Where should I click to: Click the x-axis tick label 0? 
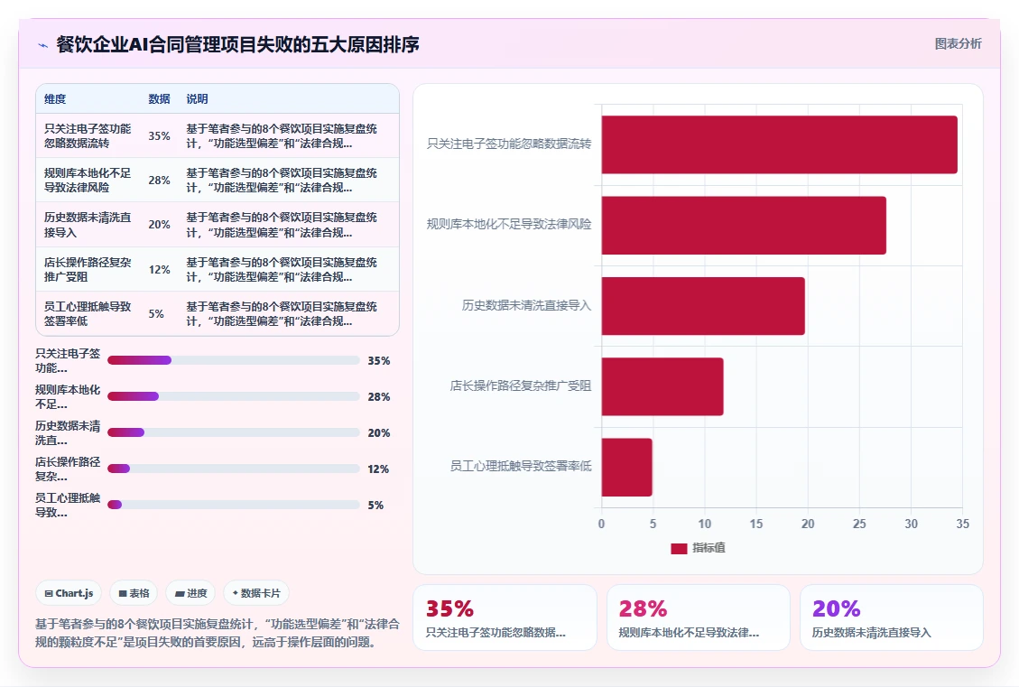pyautogui.click(x=601, y=524)
